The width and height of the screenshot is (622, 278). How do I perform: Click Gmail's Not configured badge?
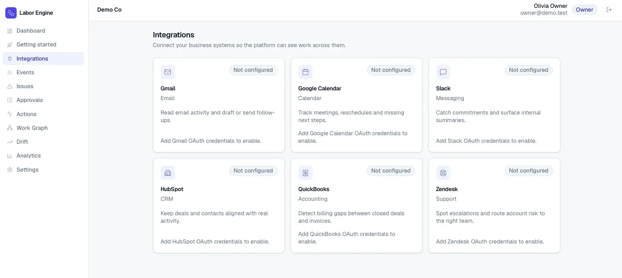tap(253, 70)
